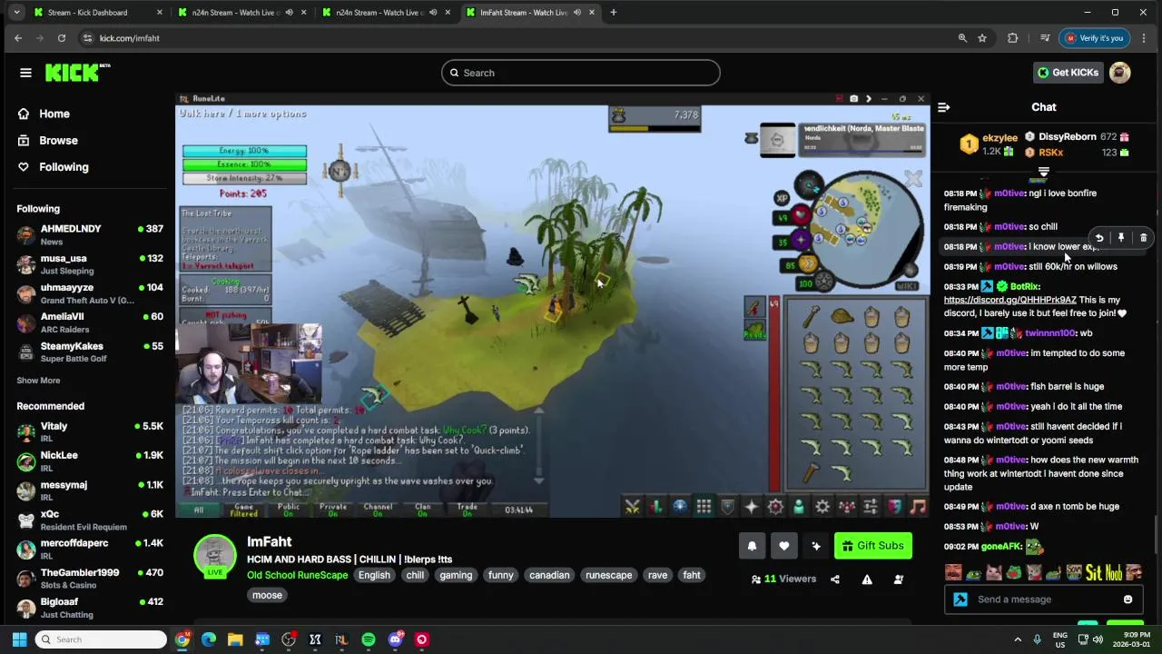Click the runescape tag chip

[608, 575]
